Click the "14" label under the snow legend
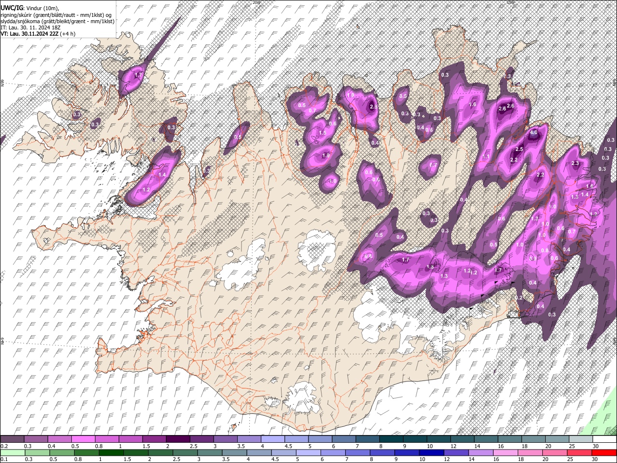Viewport: 617px width, 463px height. click(x=477, y=446)
